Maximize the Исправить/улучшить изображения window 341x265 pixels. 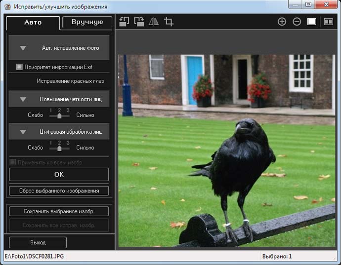308,4
